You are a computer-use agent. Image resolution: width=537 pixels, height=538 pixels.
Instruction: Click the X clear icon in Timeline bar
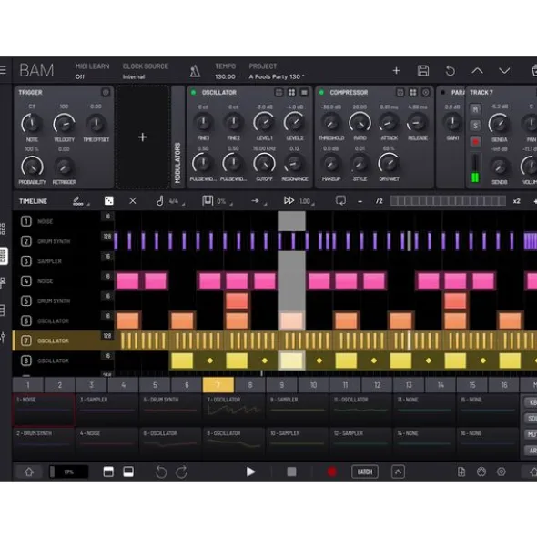133,201
